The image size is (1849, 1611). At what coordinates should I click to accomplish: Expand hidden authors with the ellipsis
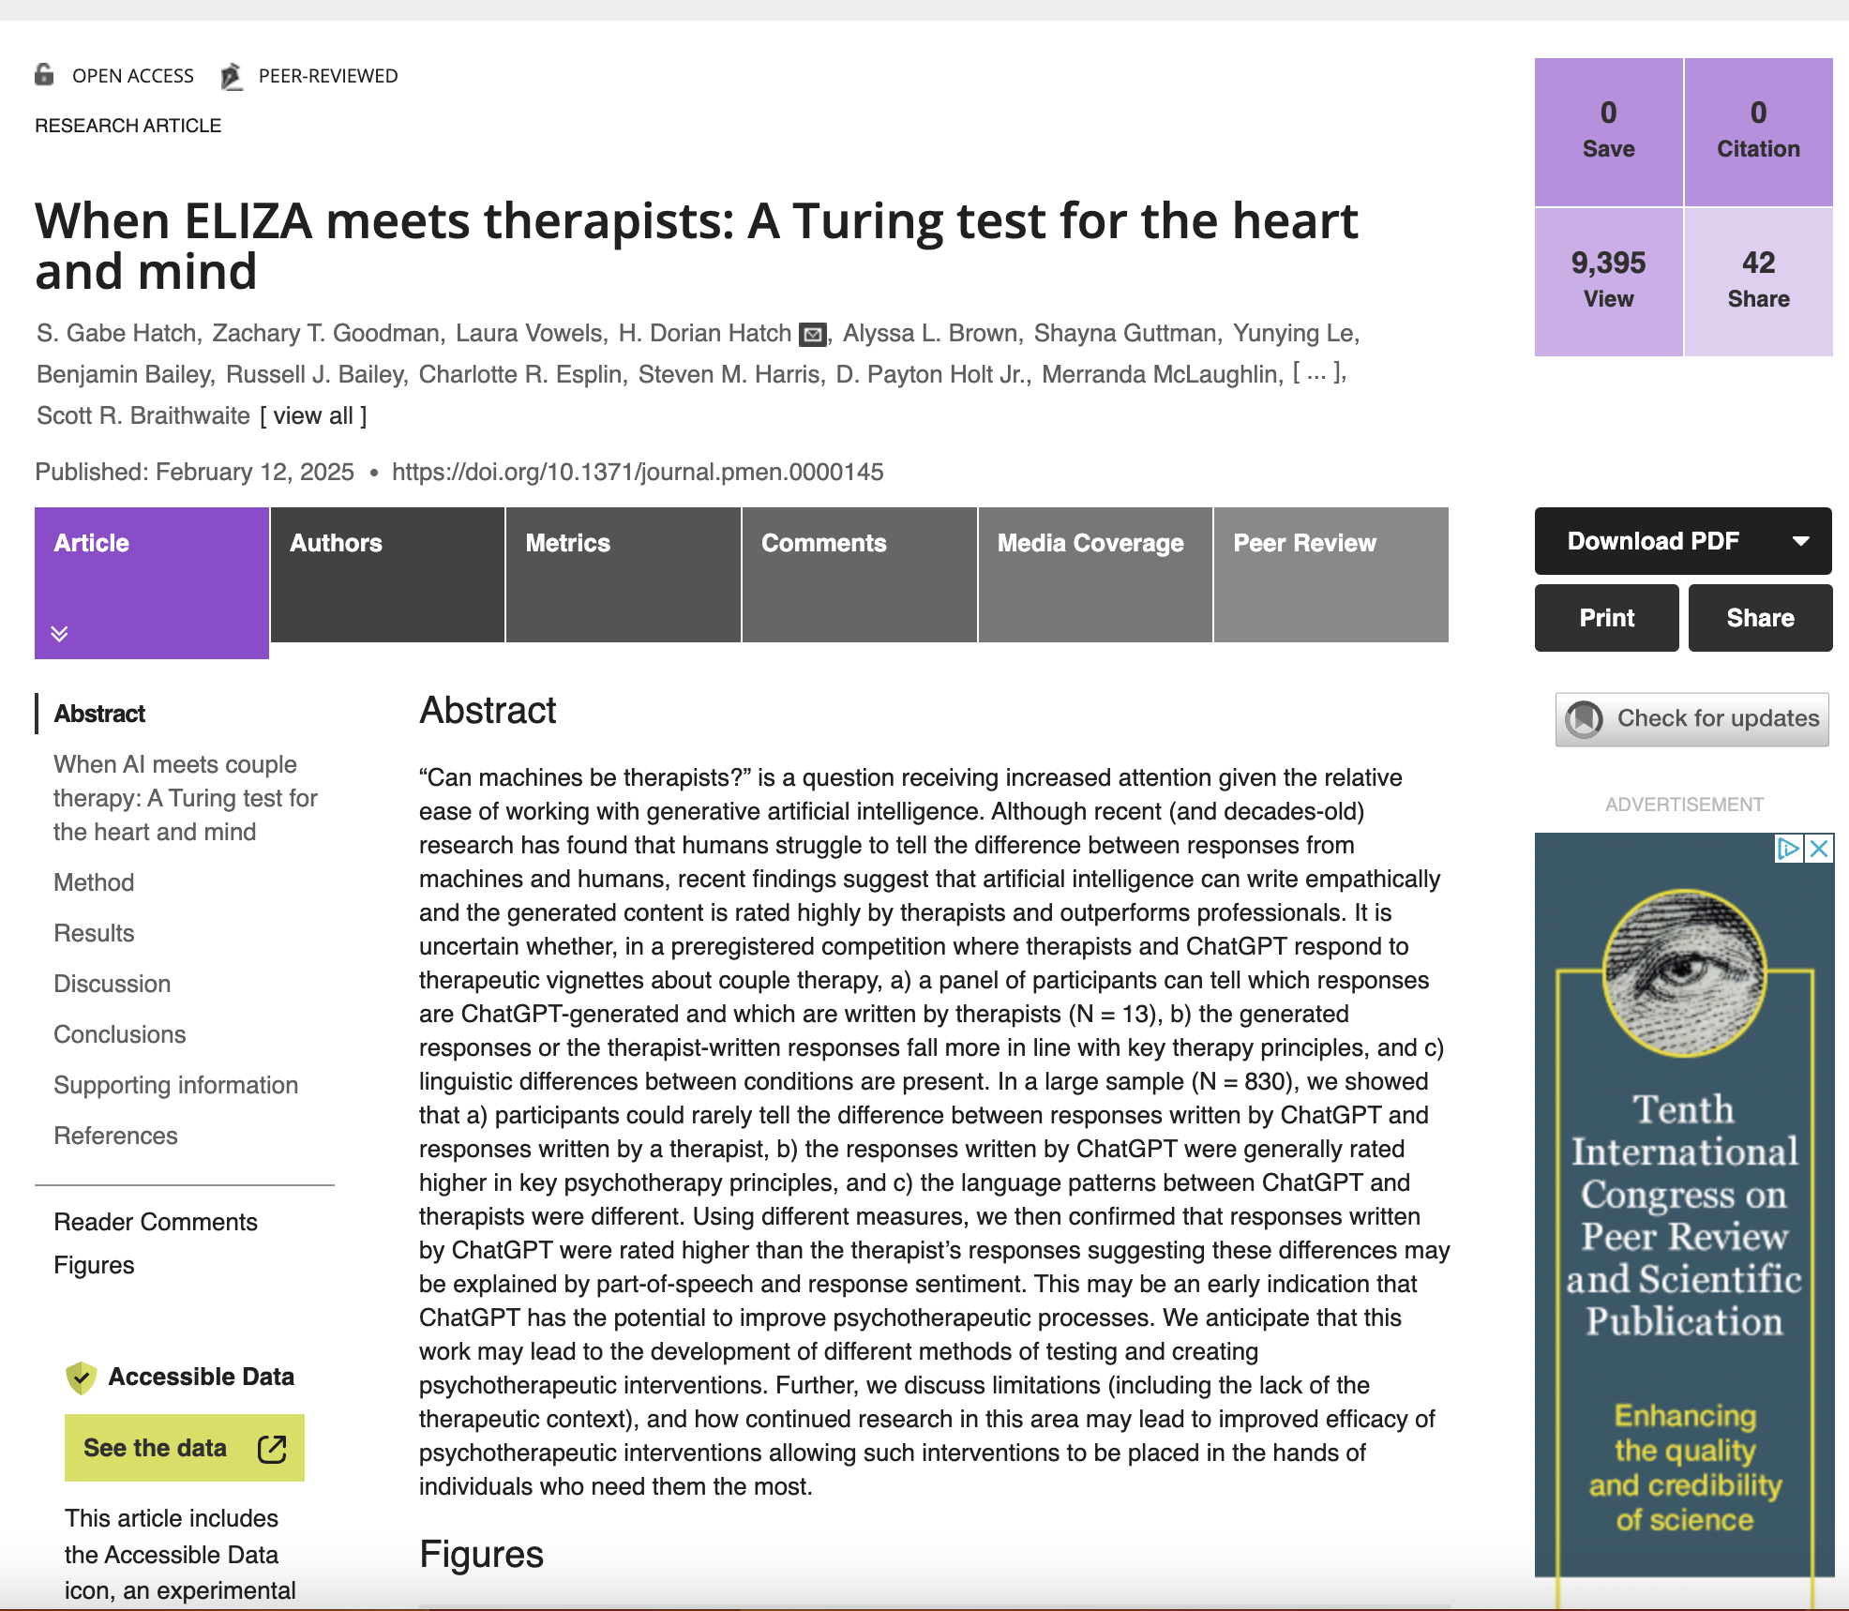1319,374
